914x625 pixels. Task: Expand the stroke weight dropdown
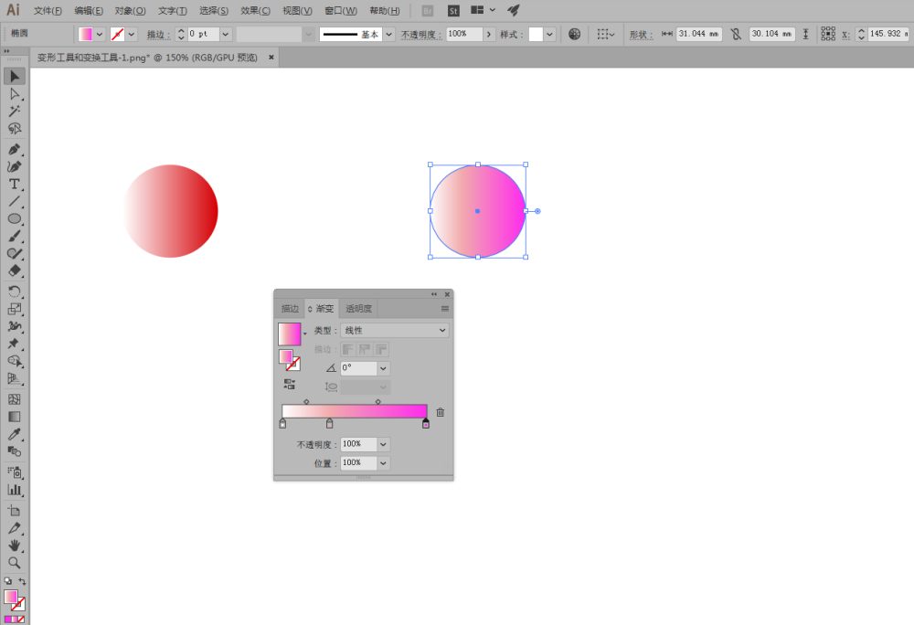225,35
